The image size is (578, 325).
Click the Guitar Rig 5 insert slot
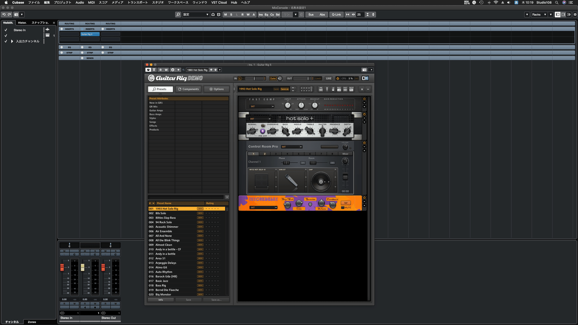click(90, 34)
